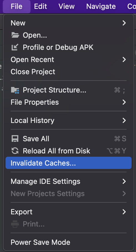Click the grayed printer icon next to Print...
Viewport: 136px width, 252px height.
tap(15, 224)
